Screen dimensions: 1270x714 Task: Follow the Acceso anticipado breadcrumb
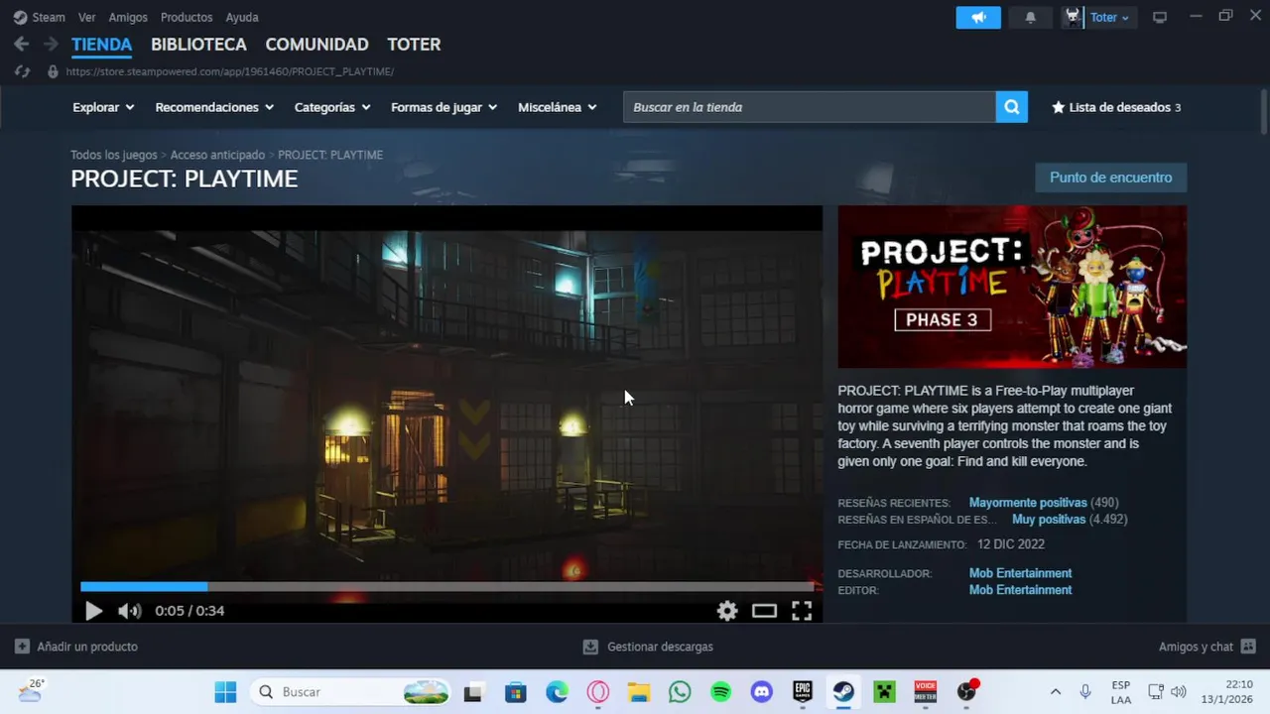coord(217,155)
